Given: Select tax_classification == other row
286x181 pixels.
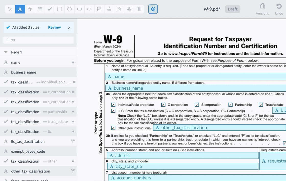Looking at the screenshot, I should tap(39, 161).
